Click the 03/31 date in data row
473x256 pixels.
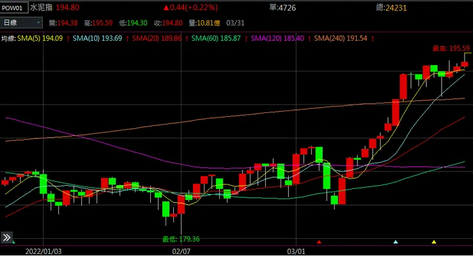pos(235,23)
